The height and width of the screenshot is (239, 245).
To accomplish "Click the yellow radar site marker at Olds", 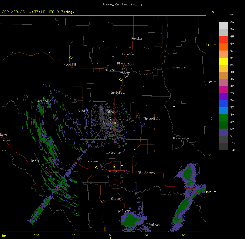I will [x=110, y=118].
